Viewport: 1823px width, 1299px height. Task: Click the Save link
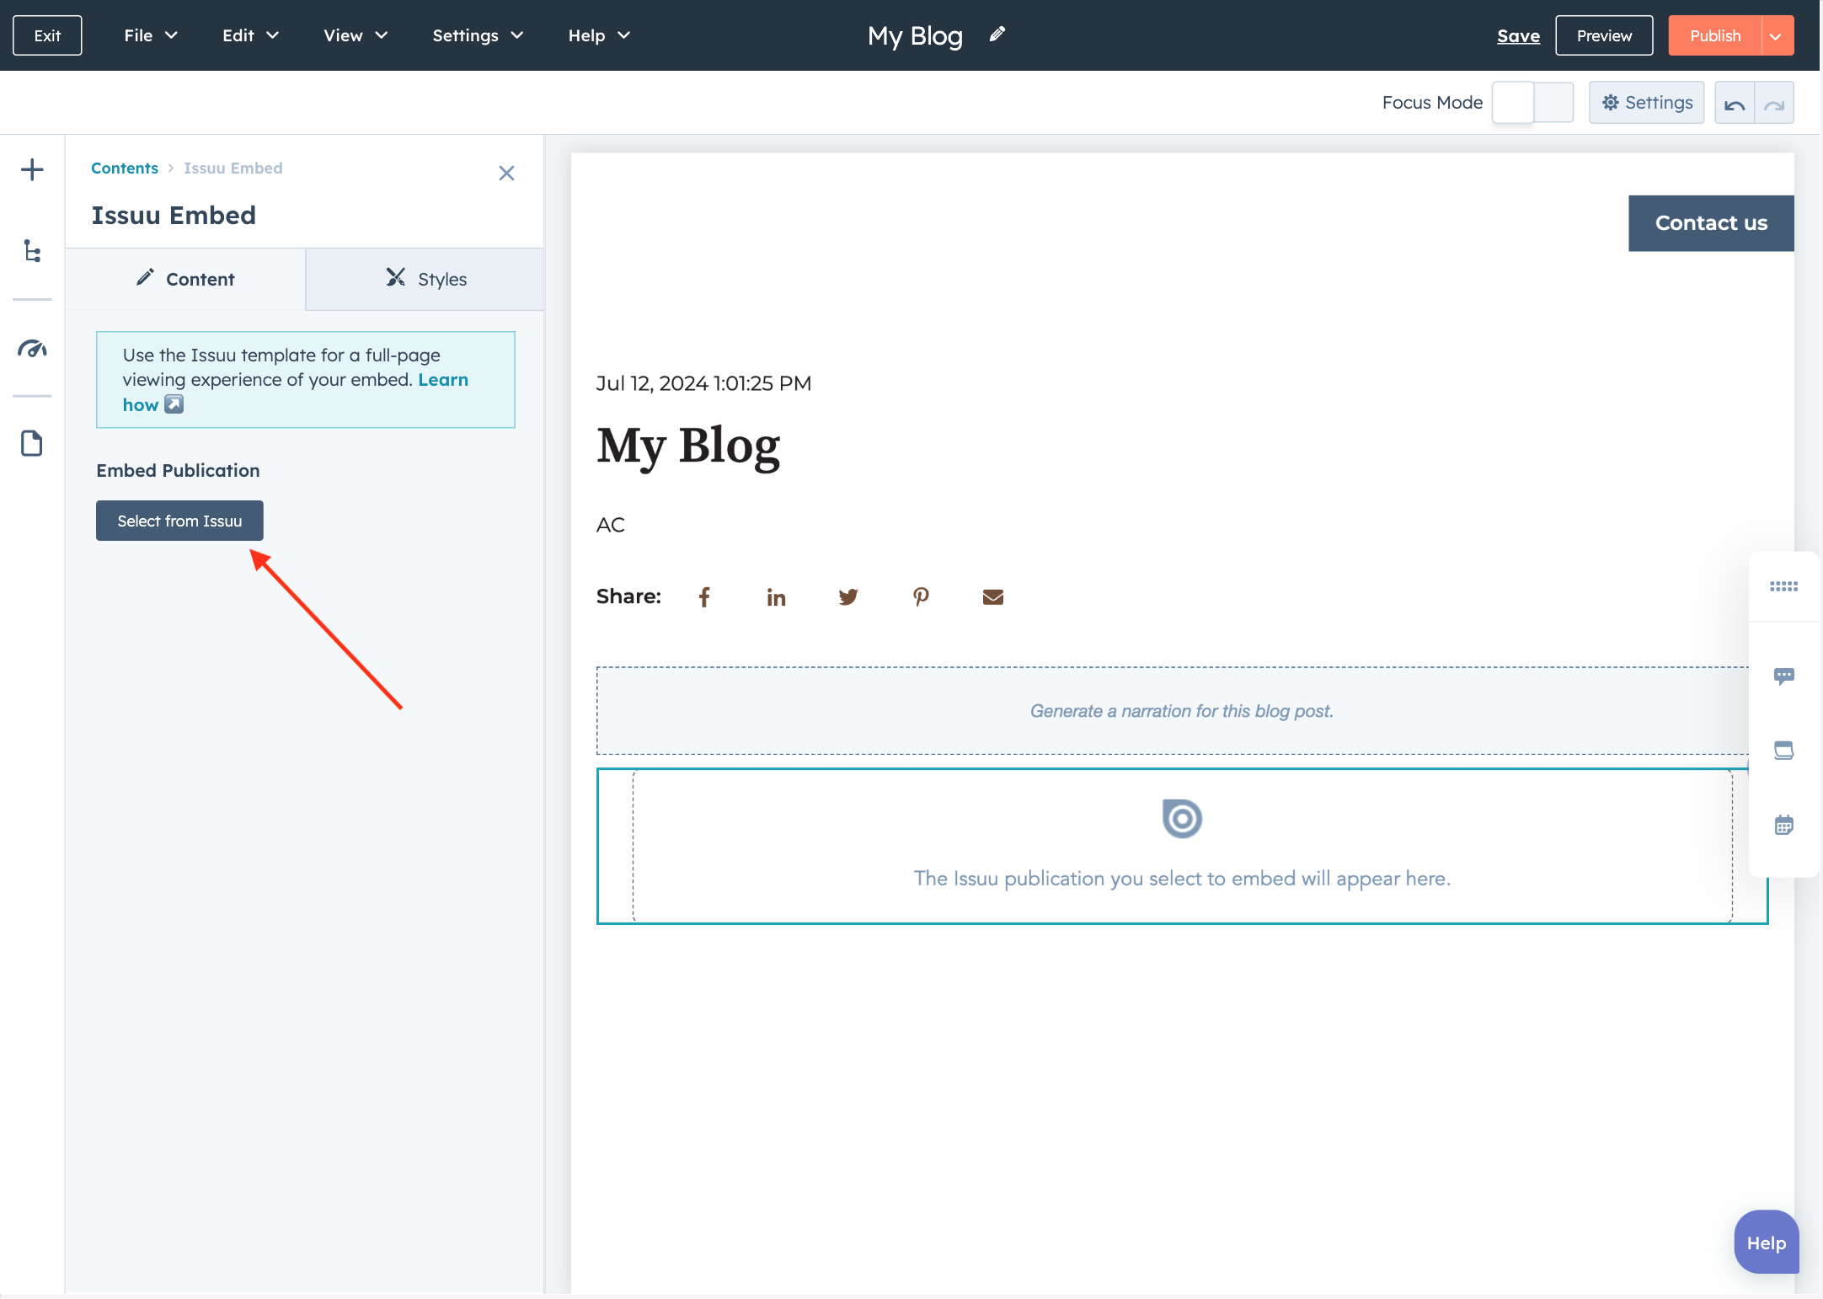[1518, 35]
